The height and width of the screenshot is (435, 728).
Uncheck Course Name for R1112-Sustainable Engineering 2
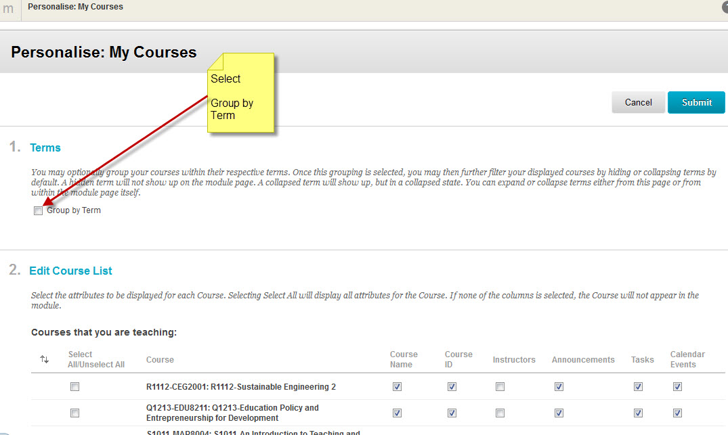coord(397,387)
